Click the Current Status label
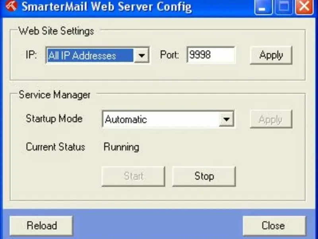This screenshot has height=239, width=318. (x=55, y=147)
